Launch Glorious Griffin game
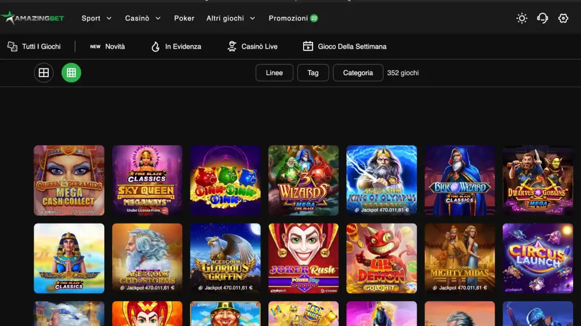 click(225, 258)
